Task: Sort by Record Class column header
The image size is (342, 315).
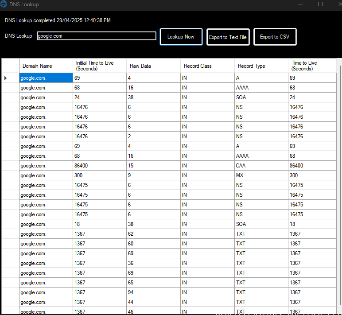Action: tap(207, 66)
